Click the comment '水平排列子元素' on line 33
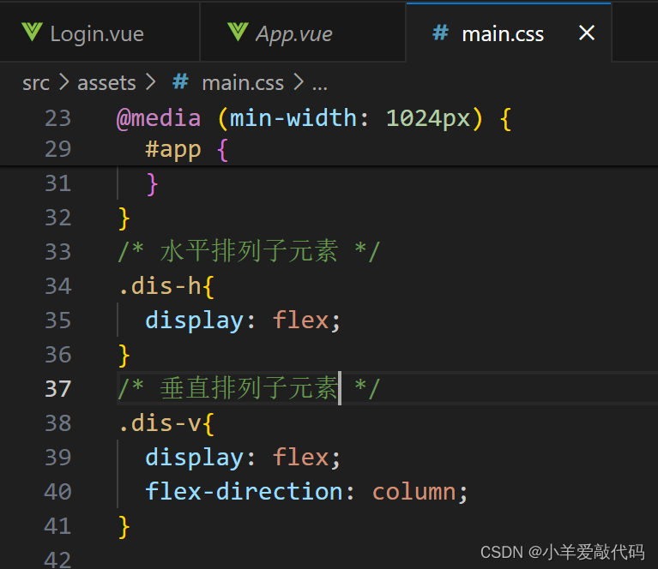Viewport: 658px width, 569px height. pyautogui.click(x=249, y=251)
